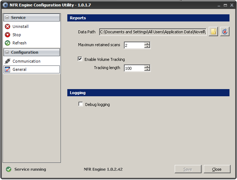This screenshot has height=180, width=237.
Task: Click the Communication plug icon
Action: [8, 61]
